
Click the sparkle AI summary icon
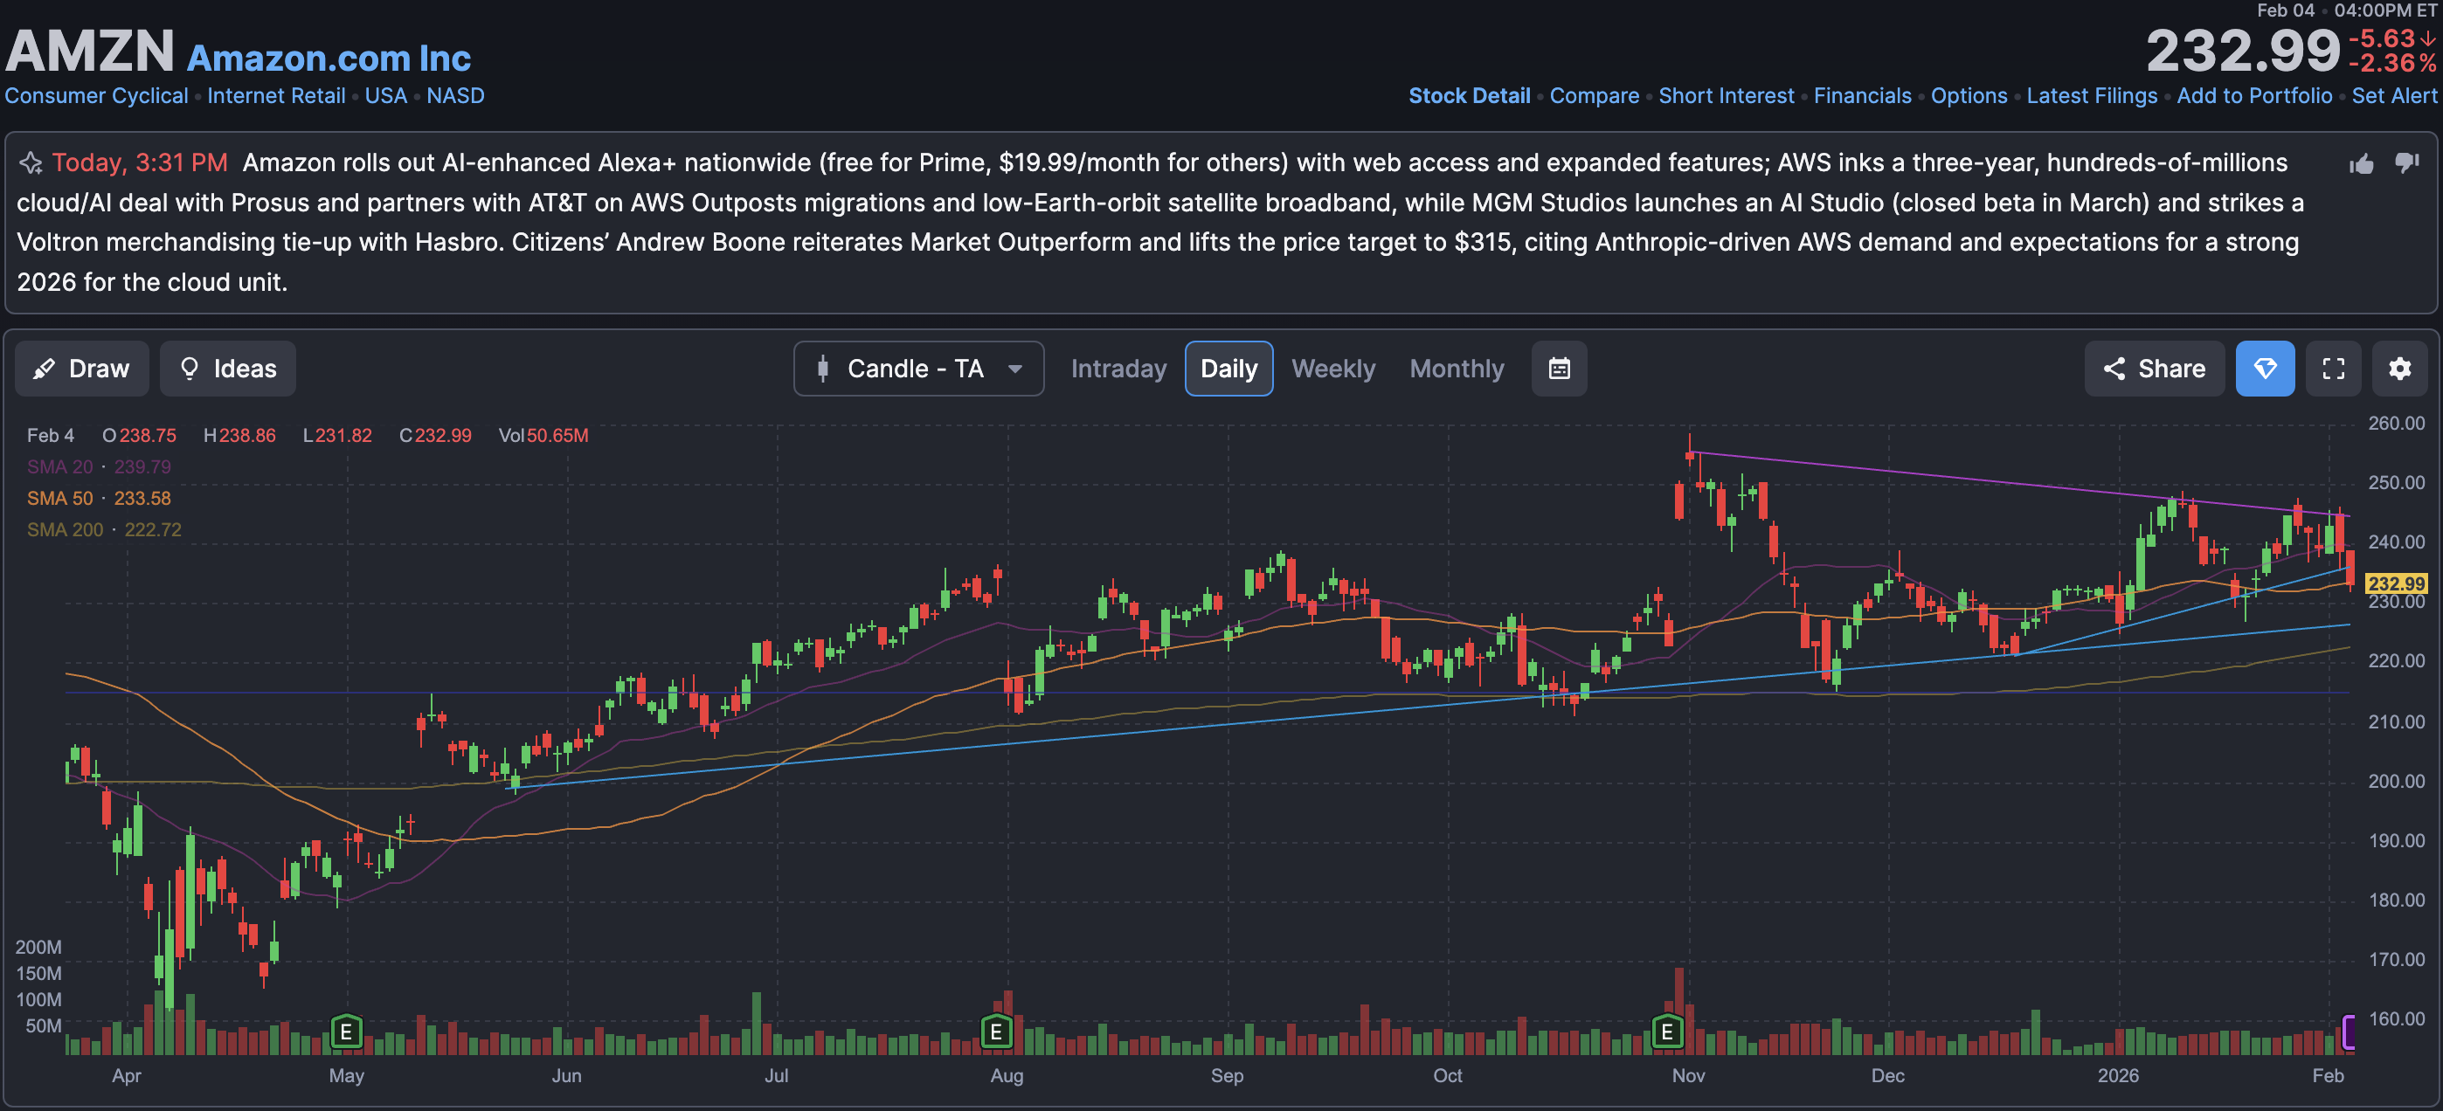click(31, 163)
